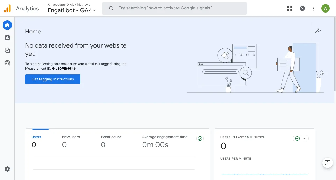336x180 pixels.
Task: Open the Insights sparkline icon
Action: pos(318,31)
